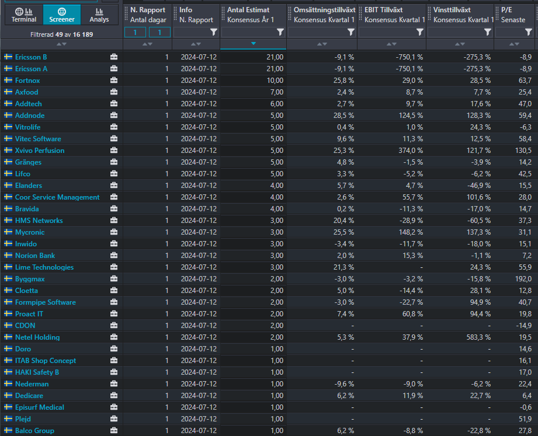This screenshot has height=436, width=538.
Task: Click briefcase icon for Lifco
Action: point(114,173)
